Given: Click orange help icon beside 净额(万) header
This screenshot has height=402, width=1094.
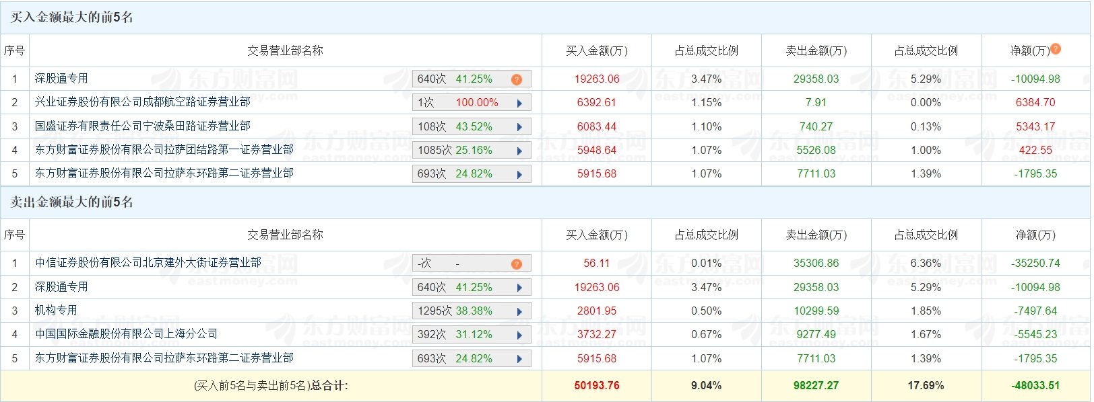Looking at the screenshot, I should (1056, 48).
